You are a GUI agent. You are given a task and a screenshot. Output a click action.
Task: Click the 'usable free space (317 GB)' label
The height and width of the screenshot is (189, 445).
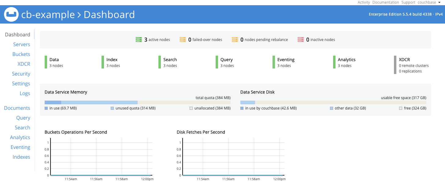(x=404, y=98)
